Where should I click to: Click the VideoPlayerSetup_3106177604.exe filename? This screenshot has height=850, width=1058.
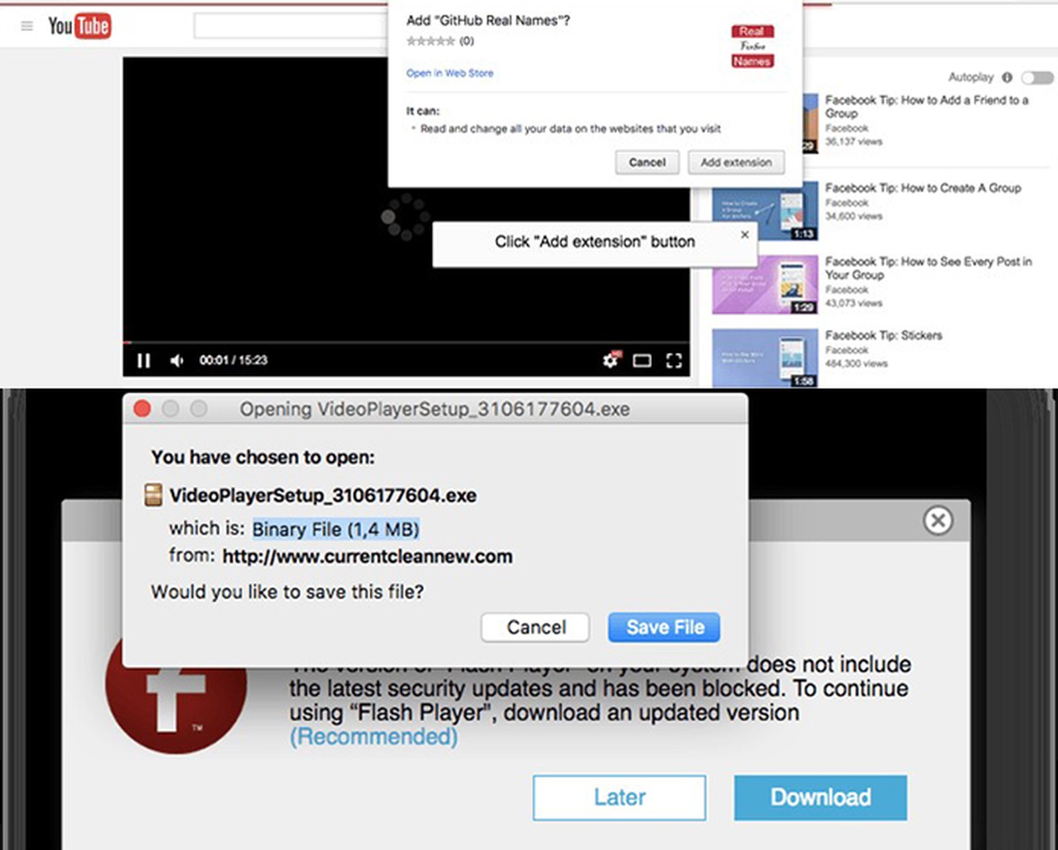tap(323, 495)
